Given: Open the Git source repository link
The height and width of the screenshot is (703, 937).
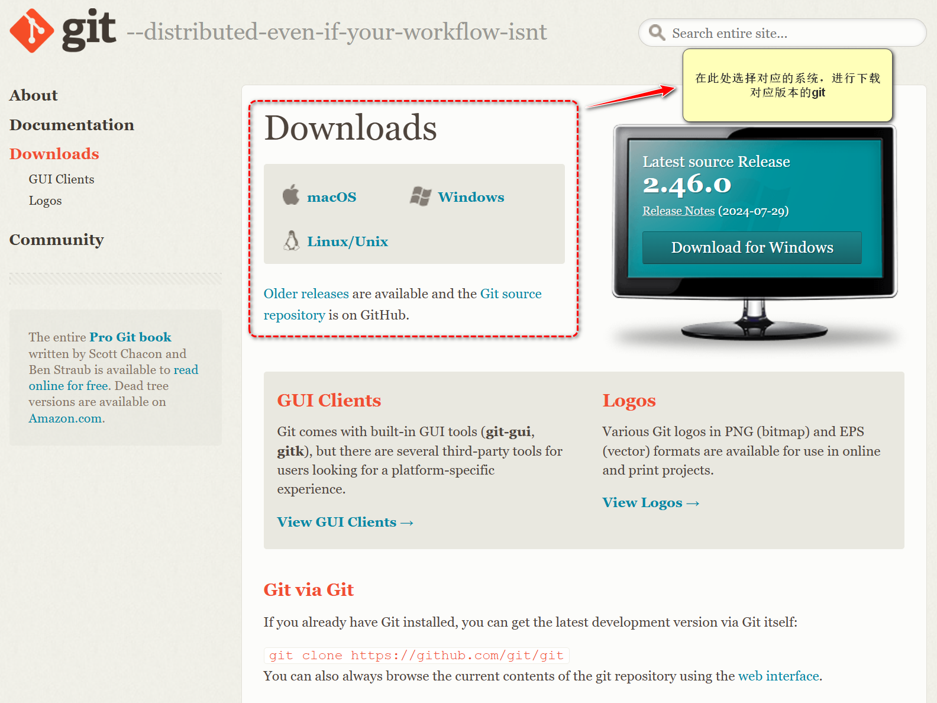Looking at the screenshot, I should 403,304.
